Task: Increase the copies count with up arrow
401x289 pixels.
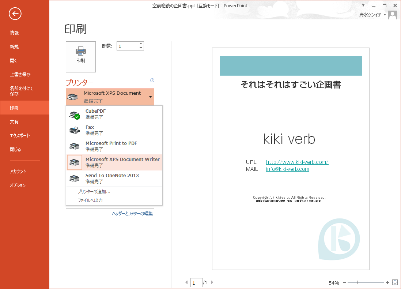Action: (x=141, y=44)
